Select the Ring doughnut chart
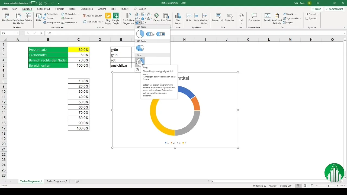 (140, 62)
